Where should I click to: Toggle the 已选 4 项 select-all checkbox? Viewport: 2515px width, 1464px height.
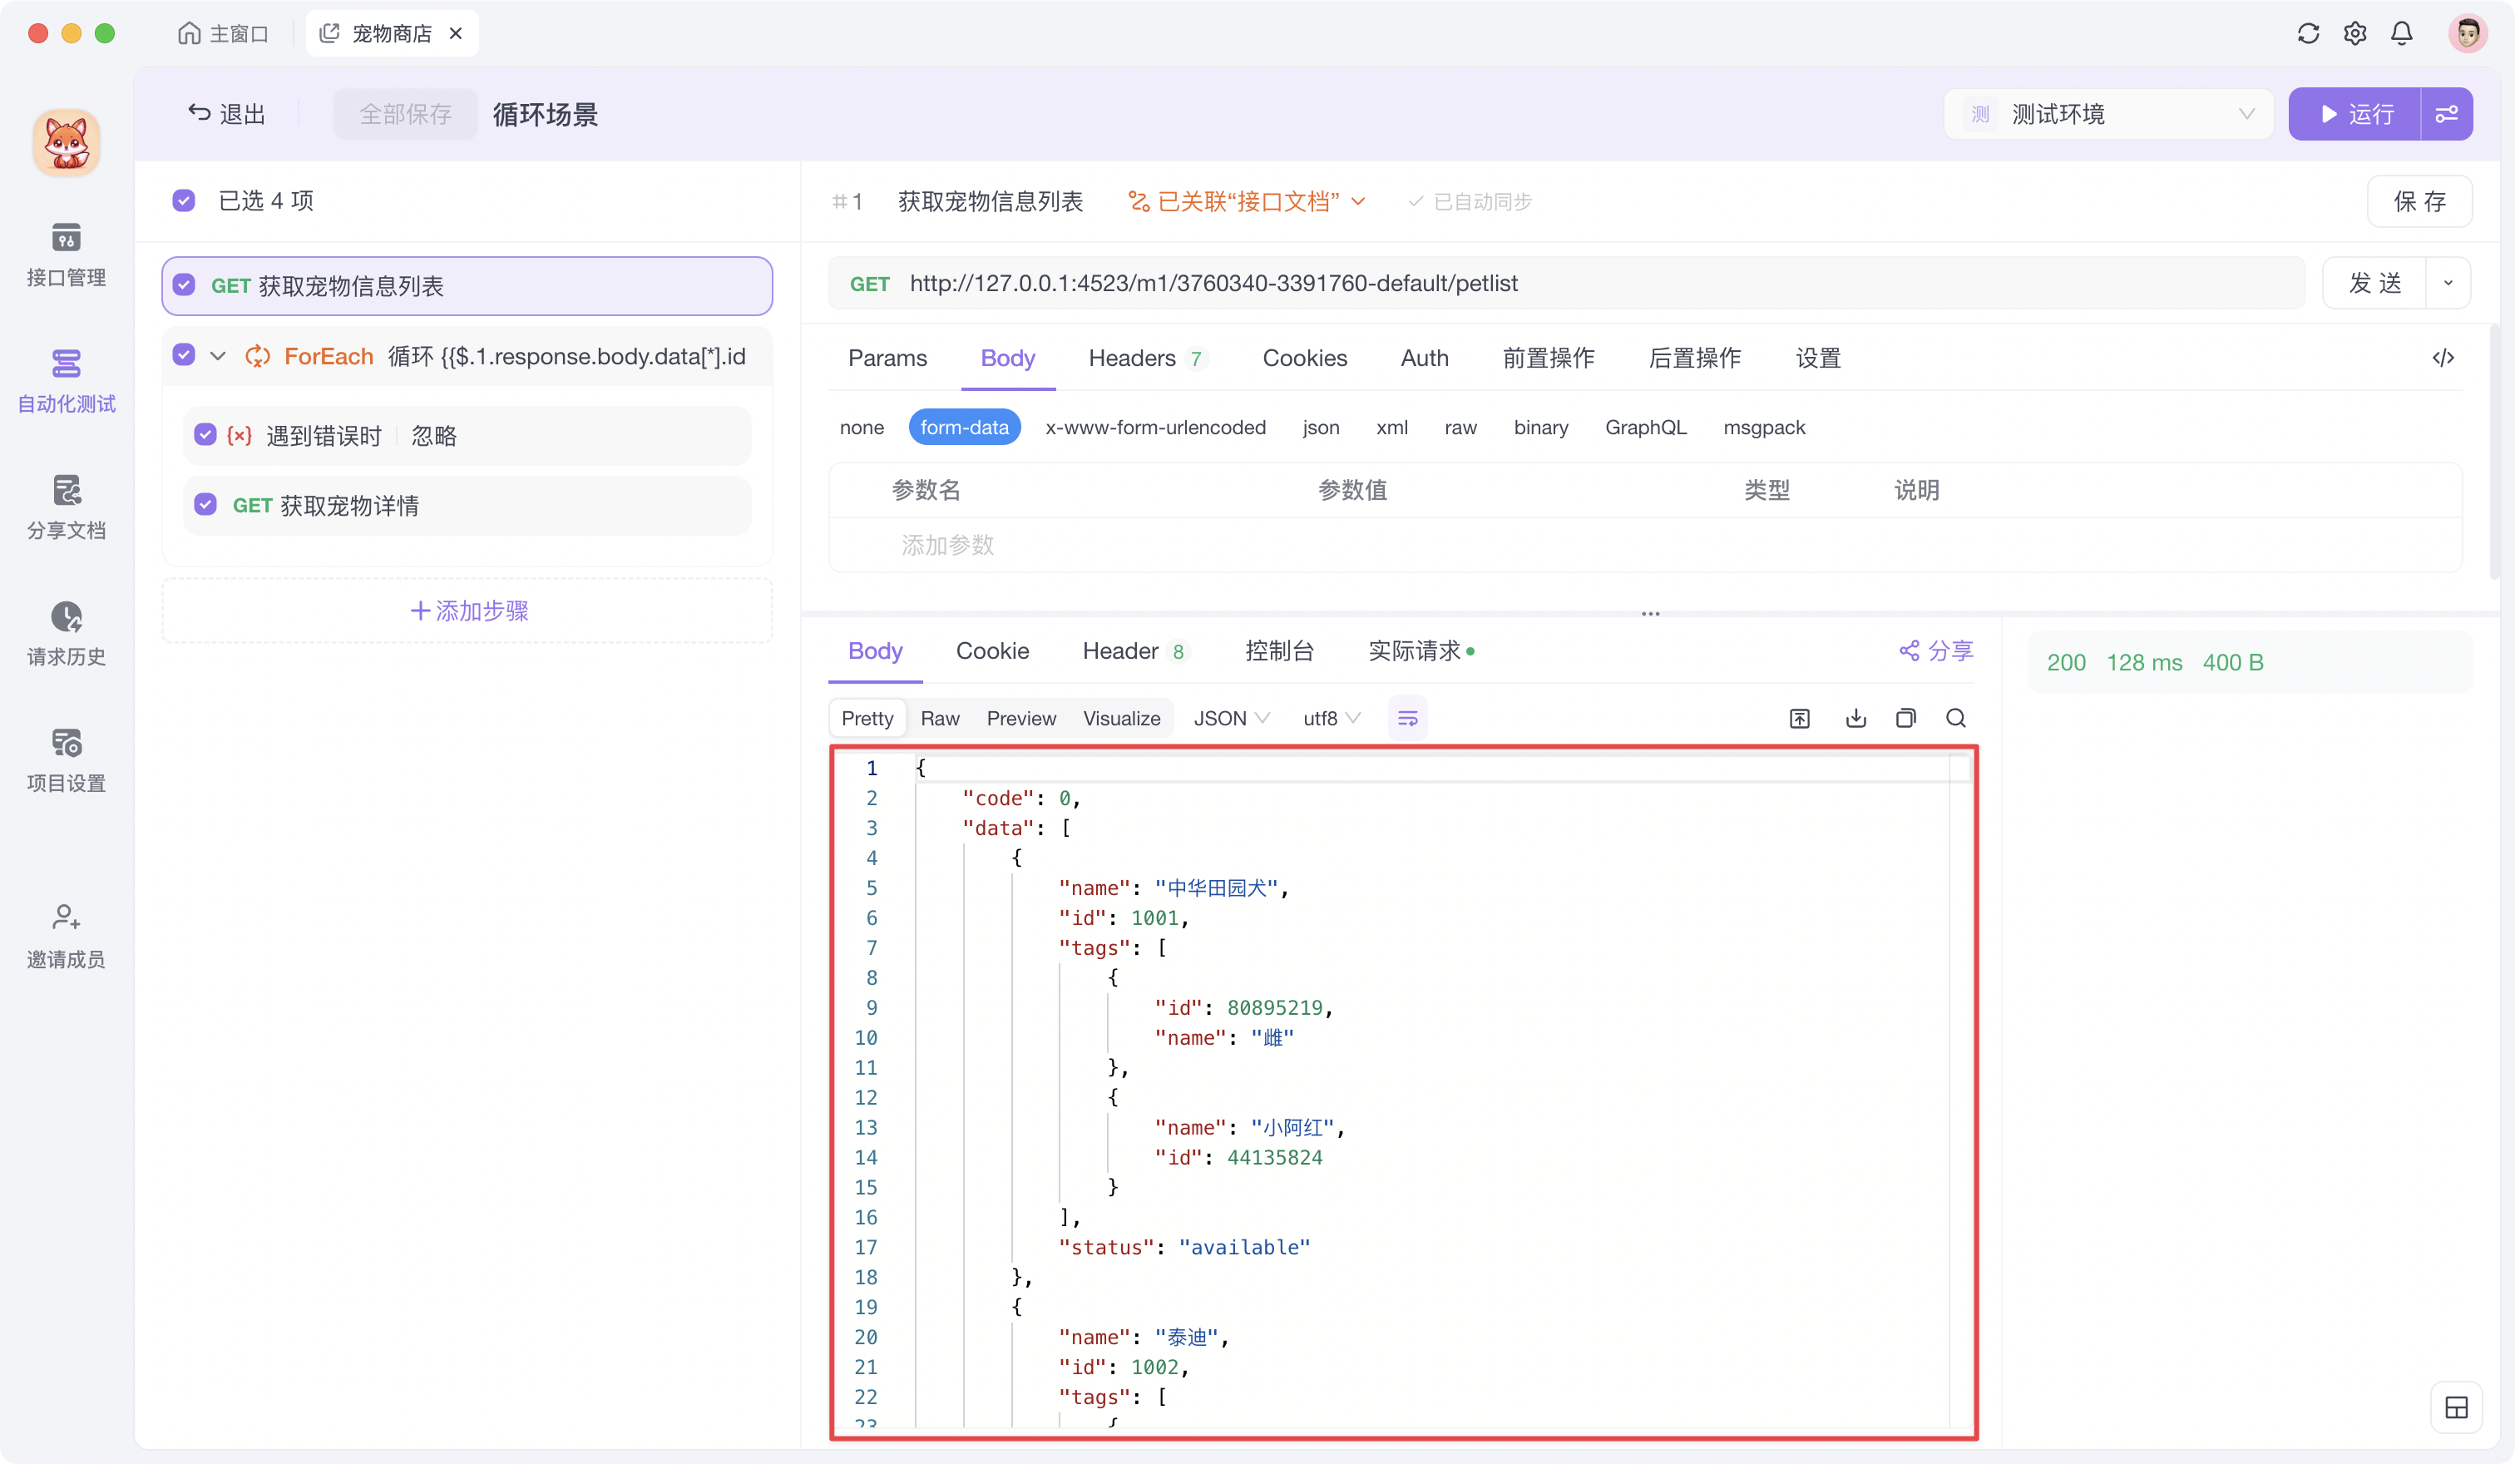(x=184, y=200)
